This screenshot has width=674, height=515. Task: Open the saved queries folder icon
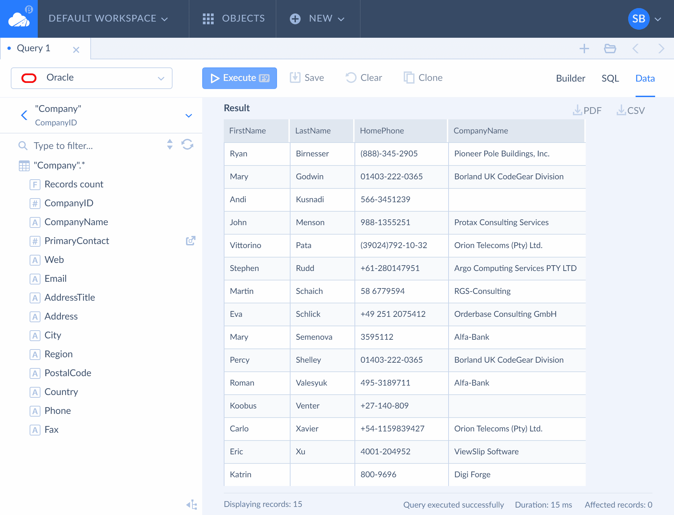coord(610,49)
